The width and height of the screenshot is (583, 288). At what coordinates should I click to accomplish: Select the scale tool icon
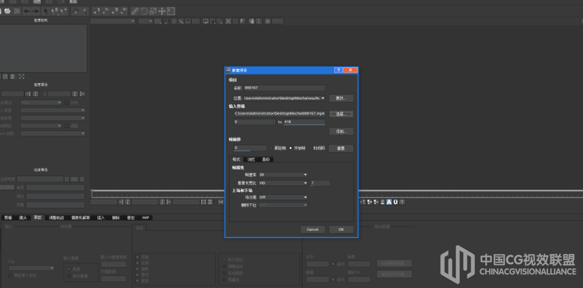click(x=153, y=11)
